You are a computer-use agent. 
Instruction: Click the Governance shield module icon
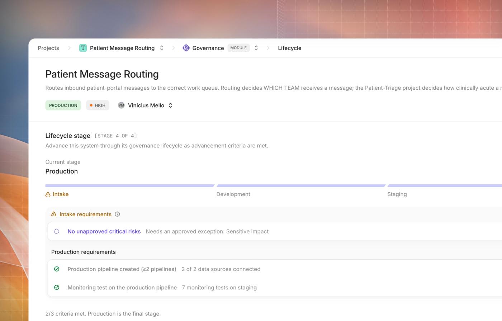(x=186, y=48)
